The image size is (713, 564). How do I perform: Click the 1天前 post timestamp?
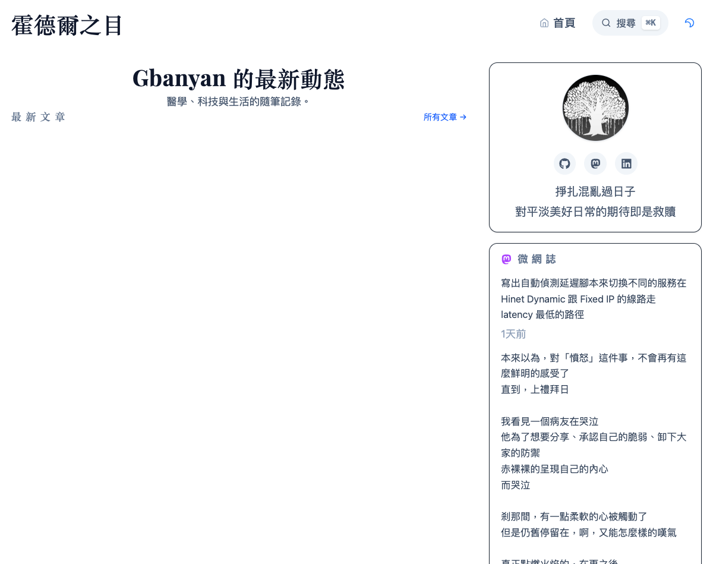point(513,334)
